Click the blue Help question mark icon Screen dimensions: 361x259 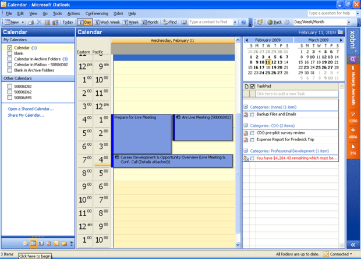[243, 22]
